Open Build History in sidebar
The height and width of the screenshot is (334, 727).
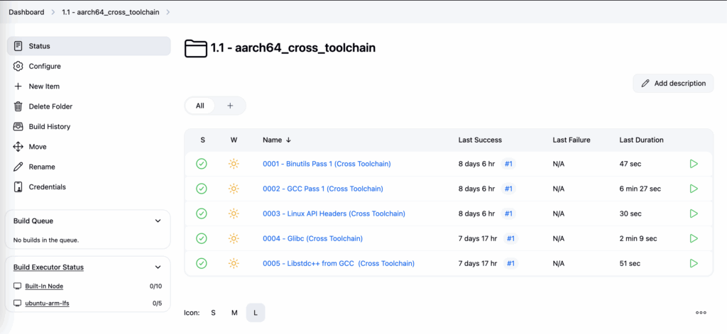(50, 126)
